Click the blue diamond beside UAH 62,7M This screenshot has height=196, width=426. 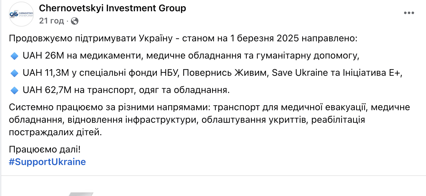pos(14,90)
